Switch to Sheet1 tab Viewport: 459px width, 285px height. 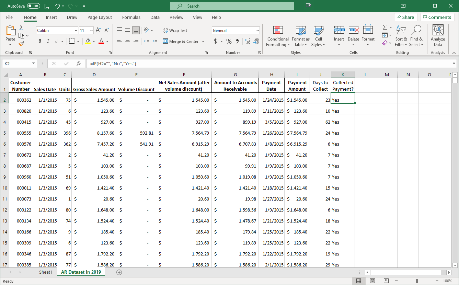click(46, 272)
